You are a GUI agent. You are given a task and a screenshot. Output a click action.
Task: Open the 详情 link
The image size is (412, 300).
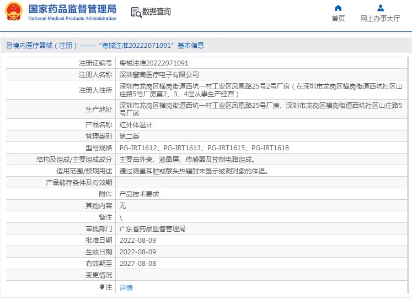click(126, 288)
